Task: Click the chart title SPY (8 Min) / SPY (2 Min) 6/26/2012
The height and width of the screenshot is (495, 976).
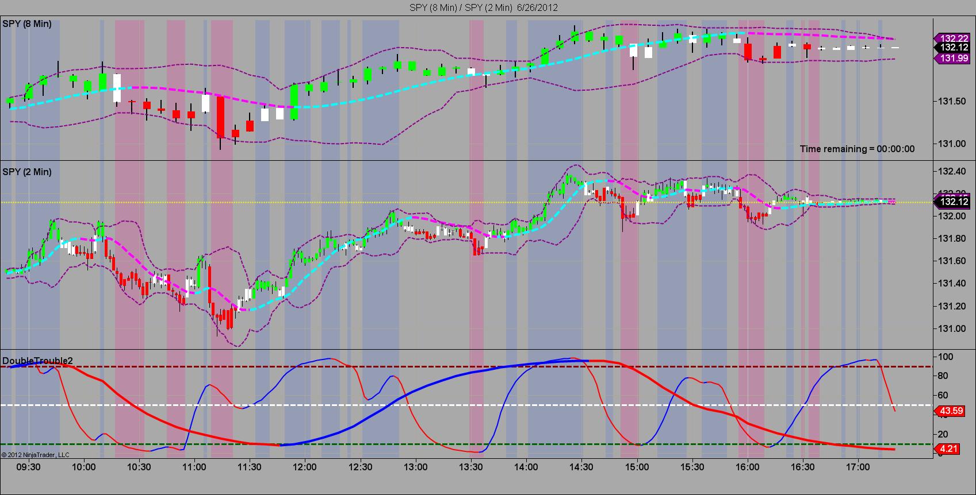Action: [x=483, y=7]
